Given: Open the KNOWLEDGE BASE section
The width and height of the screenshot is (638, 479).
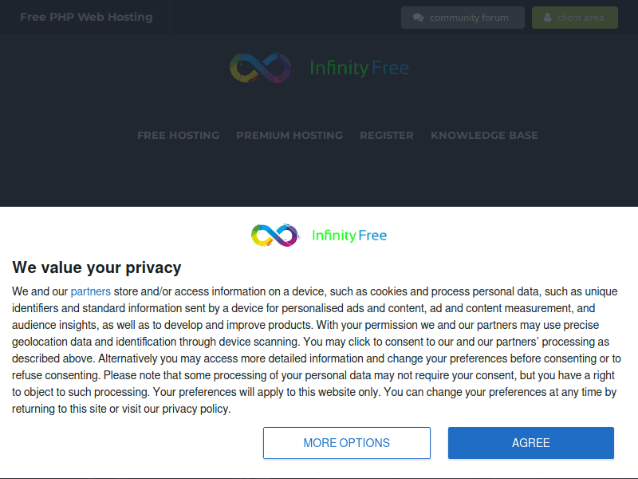Looking at the screenshot, I should pyautogui.click(x=484, y=135).
